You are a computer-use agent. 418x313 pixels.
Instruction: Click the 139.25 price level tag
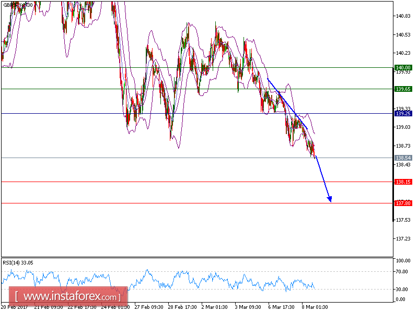tap(402, 114)
